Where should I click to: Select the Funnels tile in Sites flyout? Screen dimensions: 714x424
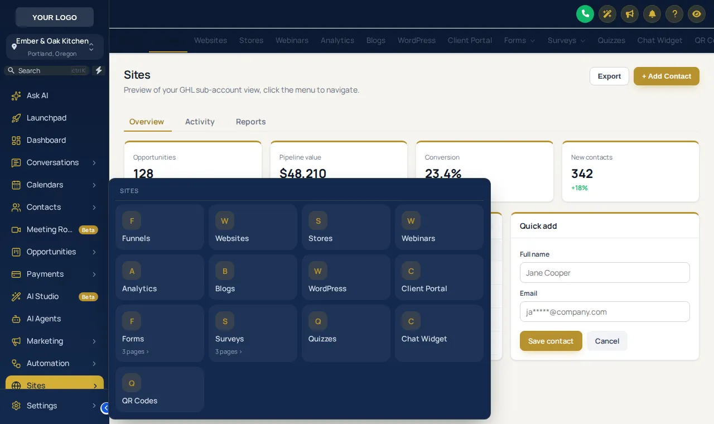[x=160, y=227]
